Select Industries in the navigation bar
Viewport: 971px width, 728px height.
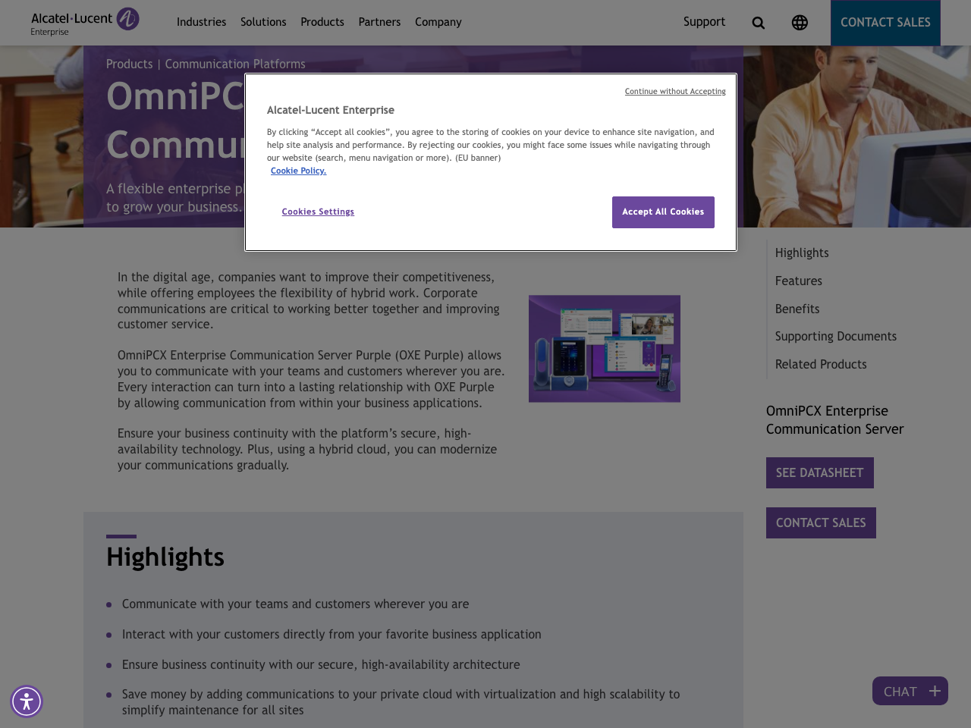(201, 21)
